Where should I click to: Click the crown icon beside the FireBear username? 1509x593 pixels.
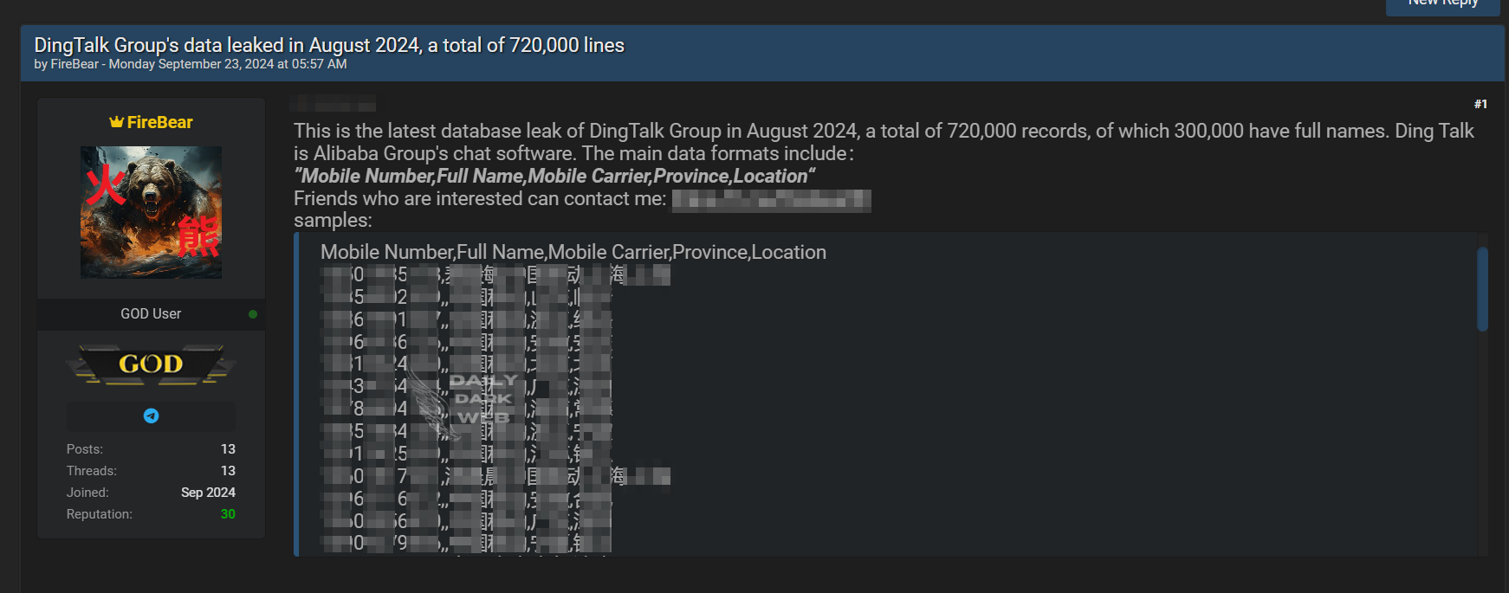(x=116, y=122)
